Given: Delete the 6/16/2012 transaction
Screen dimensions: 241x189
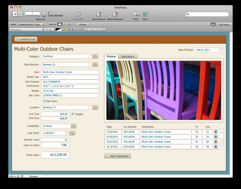Looking at the screenshot, I should pyautogui.click(x=216, y=137).
